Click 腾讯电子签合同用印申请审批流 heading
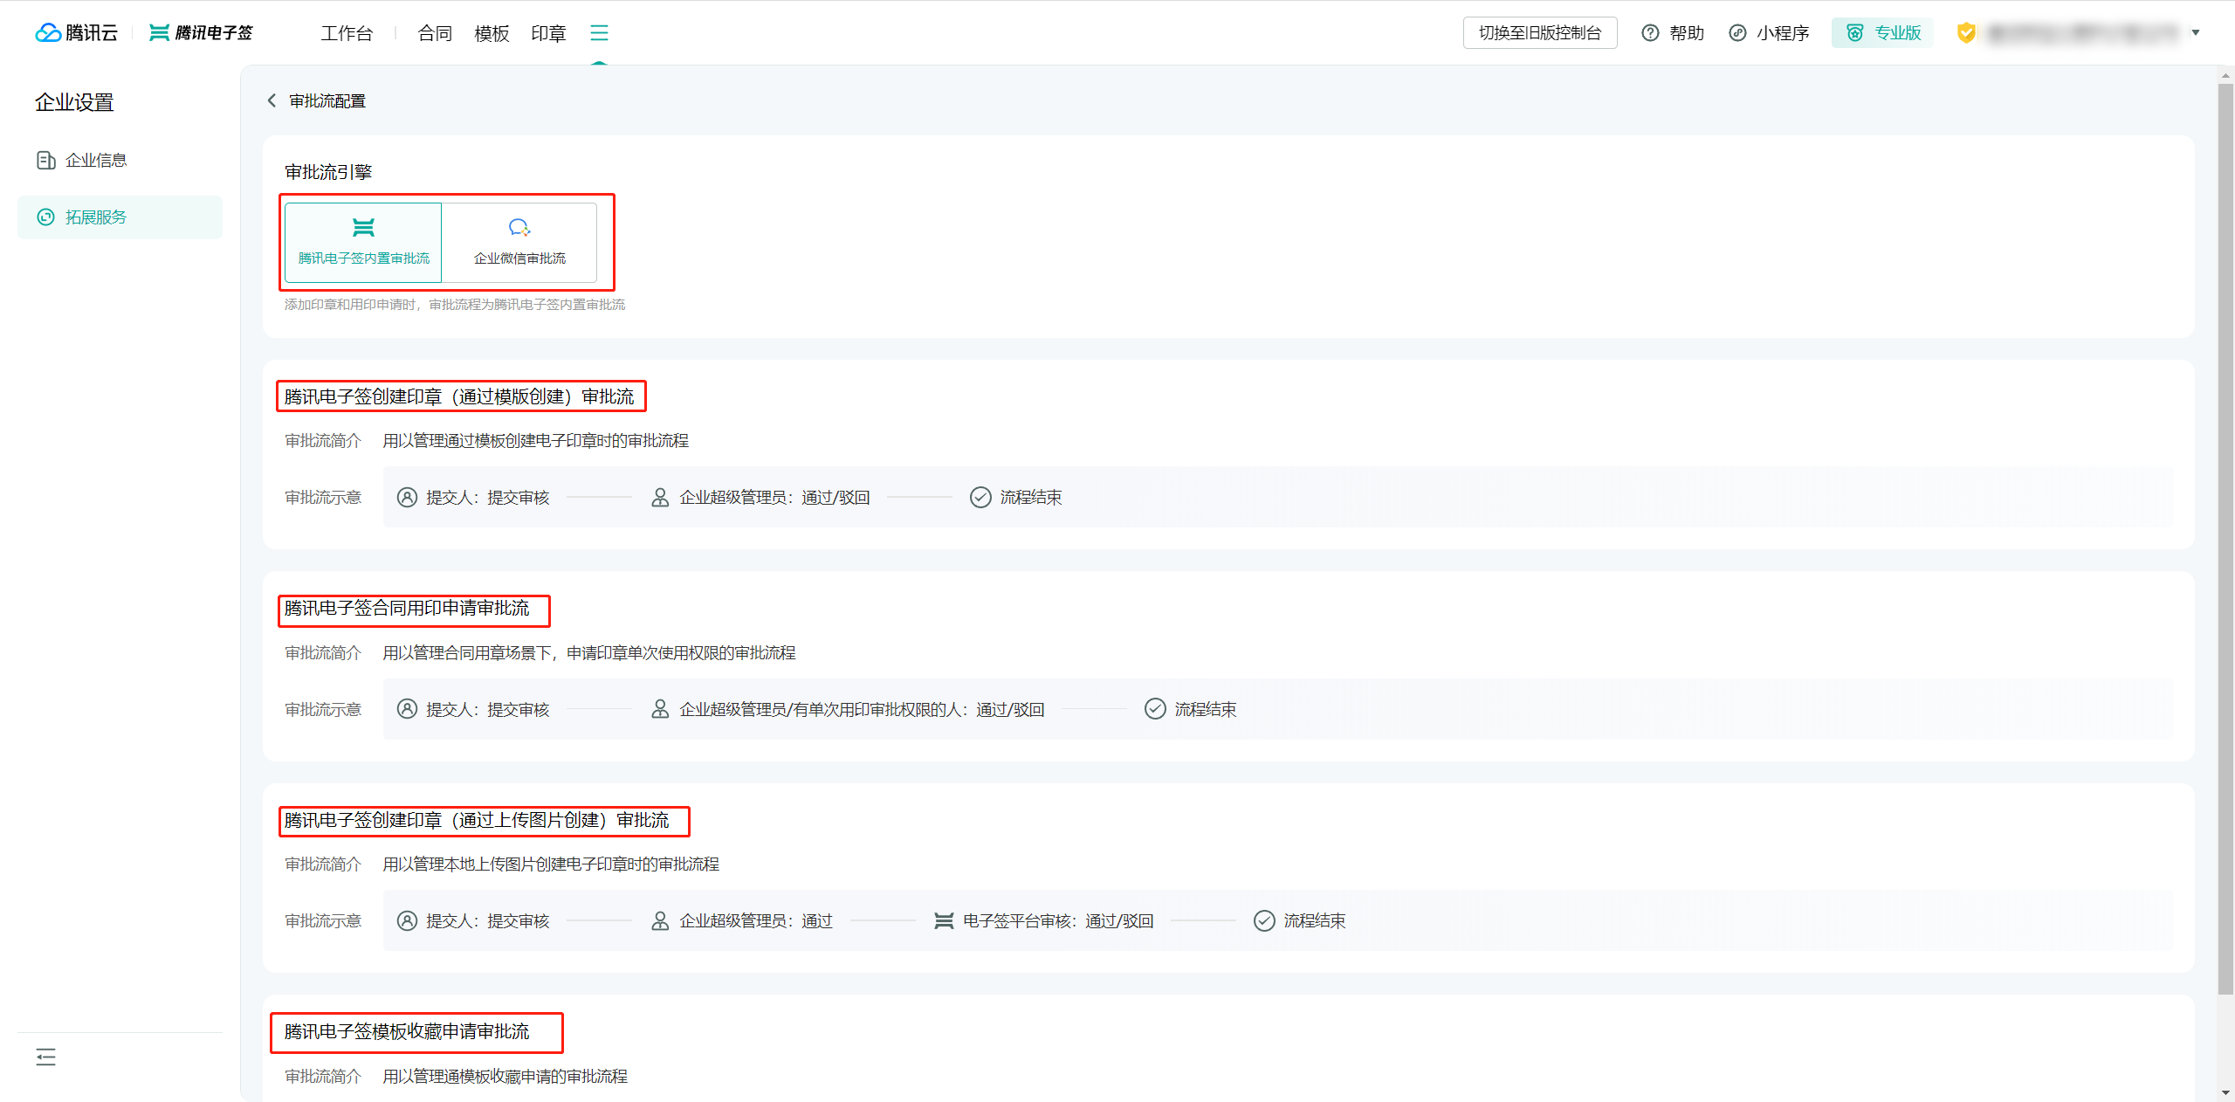Image resolution: width=2235 pixels, height=1102 pixels. (407, 609)
